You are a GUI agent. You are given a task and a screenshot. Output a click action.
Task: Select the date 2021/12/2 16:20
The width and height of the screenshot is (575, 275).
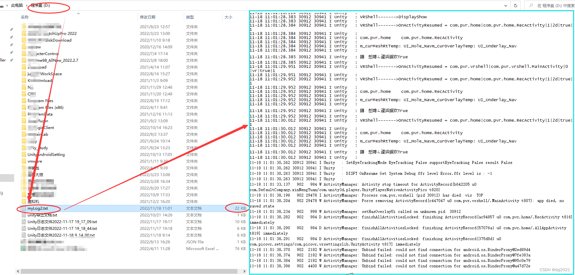click(155, 201)
